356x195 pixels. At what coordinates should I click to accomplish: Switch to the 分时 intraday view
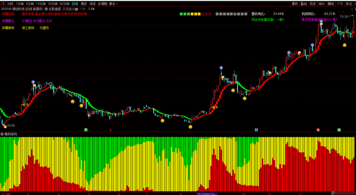[x=11, y=4]
